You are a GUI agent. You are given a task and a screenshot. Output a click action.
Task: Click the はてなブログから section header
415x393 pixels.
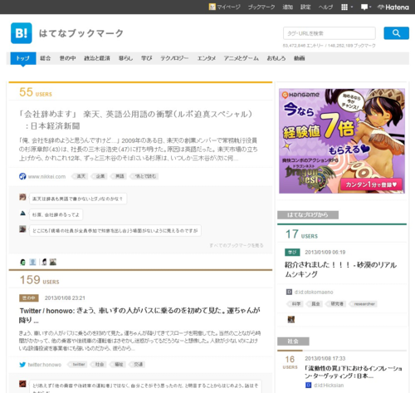pos(308,215)
